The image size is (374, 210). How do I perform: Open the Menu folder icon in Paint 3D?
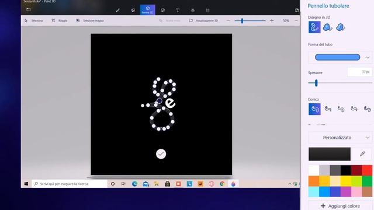point(29,10)
